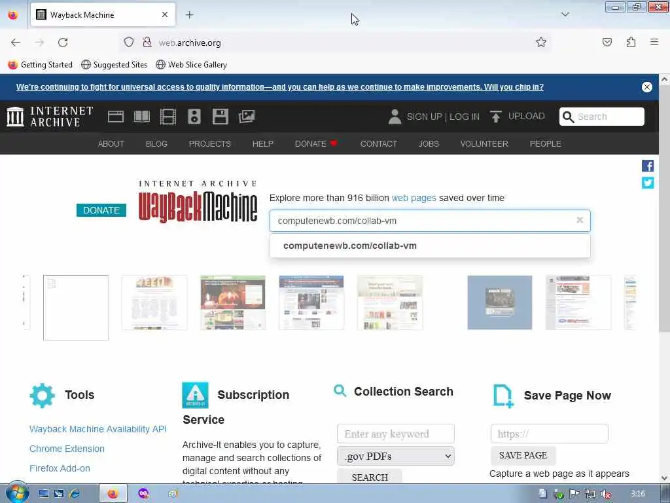Click the user avatar icon beside Sign Up
Screen dimensions: 670x503
(x=395, y=117)
